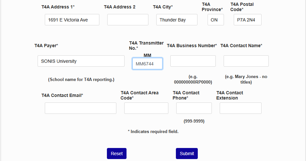Viewport: 306px width, 161px height.
Task: Focus the T4A Transmitter No. input box
Action: click(x=147, y=64)
